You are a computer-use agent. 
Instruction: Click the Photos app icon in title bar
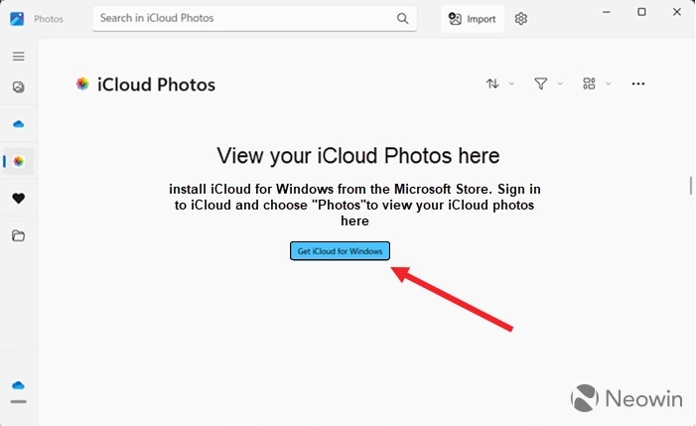17,19
